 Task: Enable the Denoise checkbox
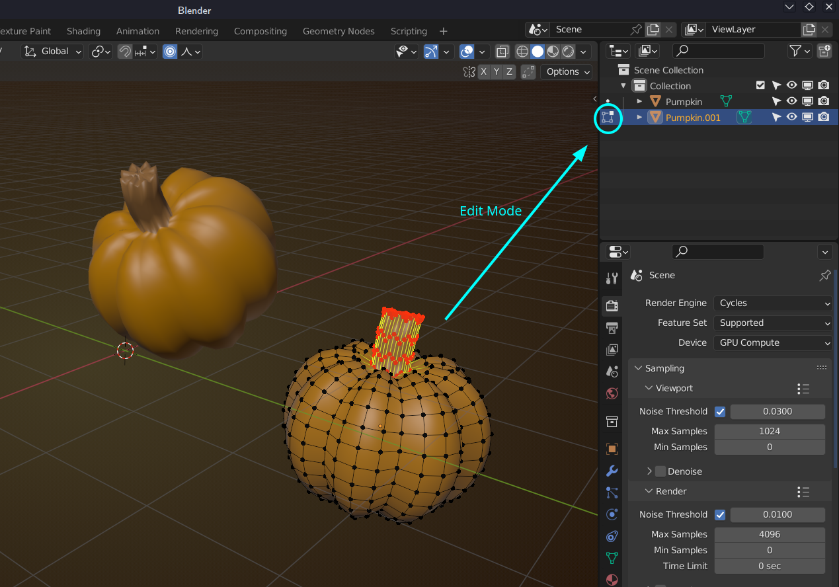pos(660,471)
